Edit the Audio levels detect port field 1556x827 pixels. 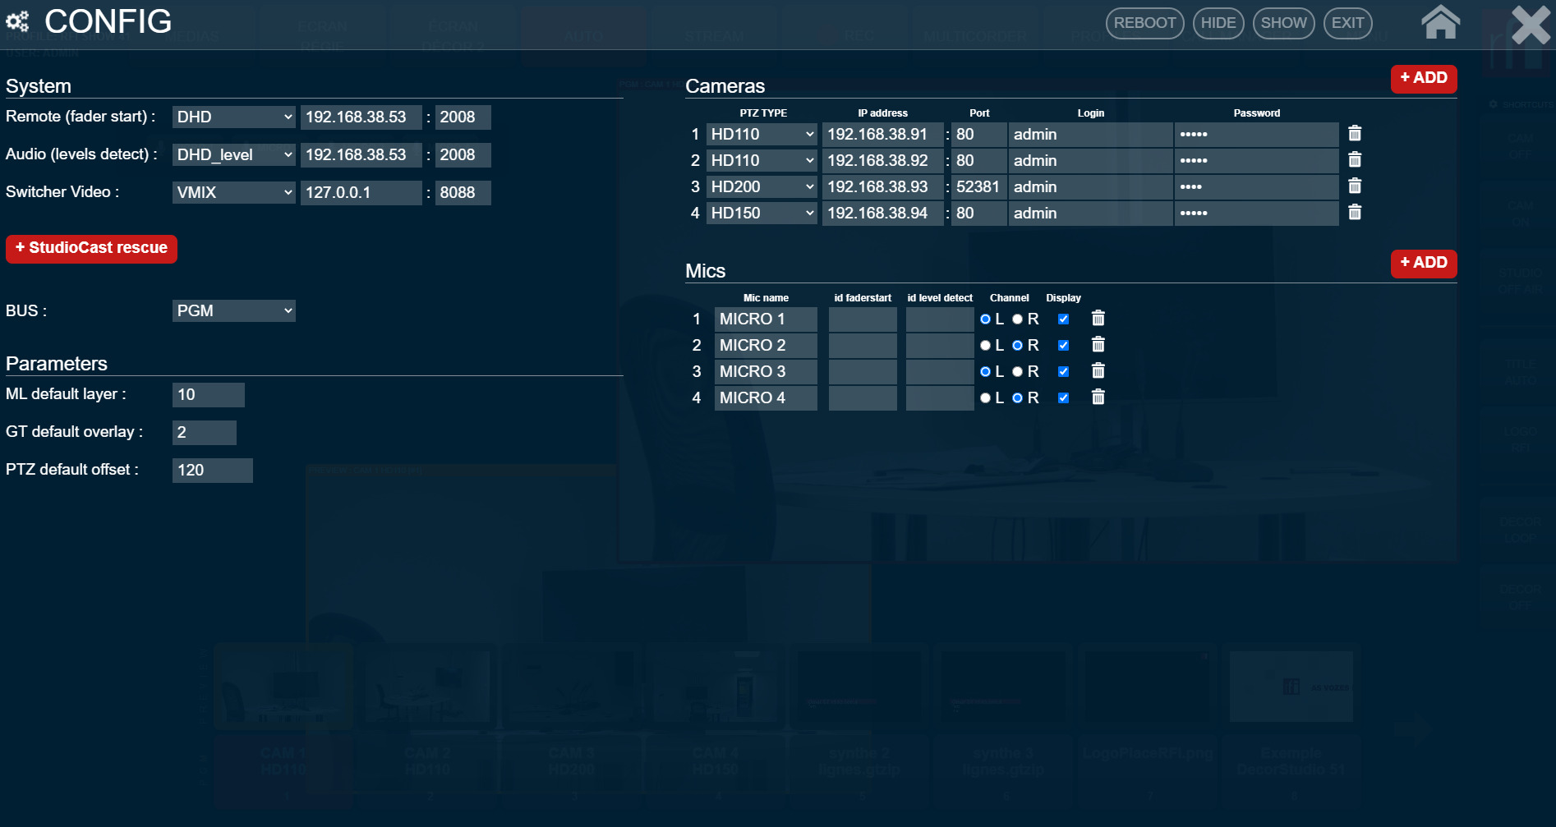point(463,154)
